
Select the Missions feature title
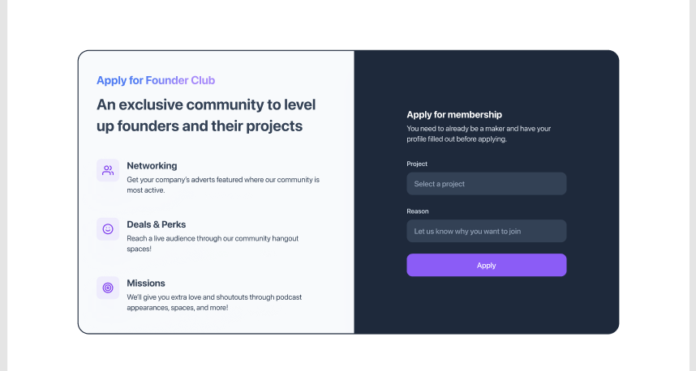[x=146, y=284]
